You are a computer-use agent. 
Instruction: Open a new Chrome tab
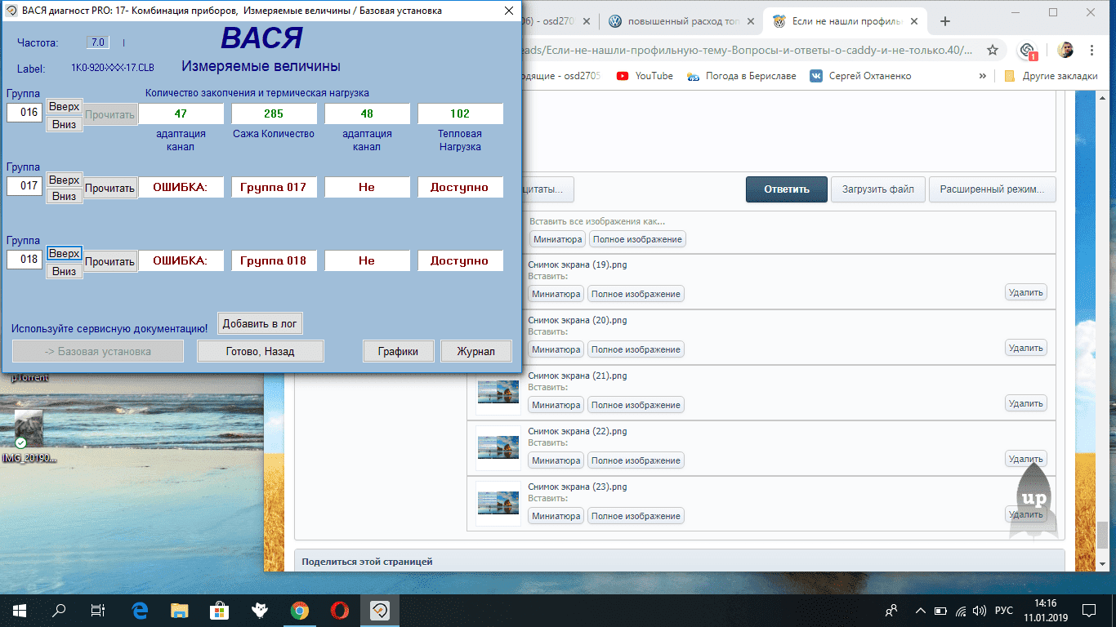[945, 22]
